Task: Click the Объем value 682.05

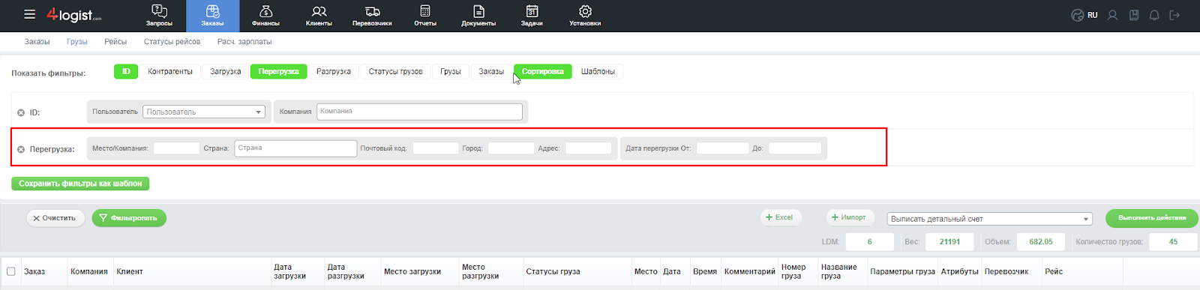Action: (x=1041, y=242)
